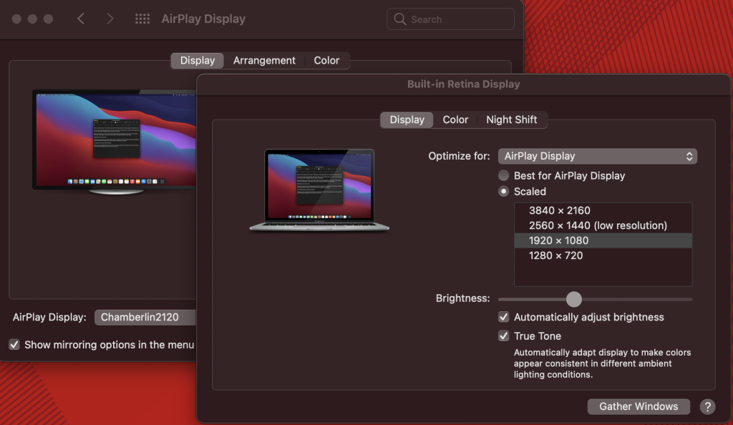Choose the 1920 × 1080 resolution
The height and width of the screenshot is (425, 733).
(603, 240)
